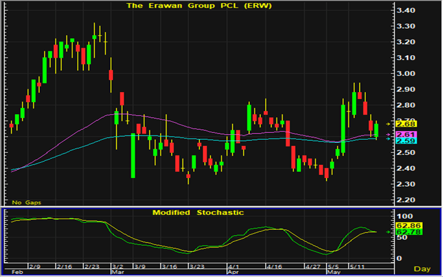Click the 4/16 date label
The width and height of the screenshot is (443, 277).
pyautogui.click(x=274, y=266)
